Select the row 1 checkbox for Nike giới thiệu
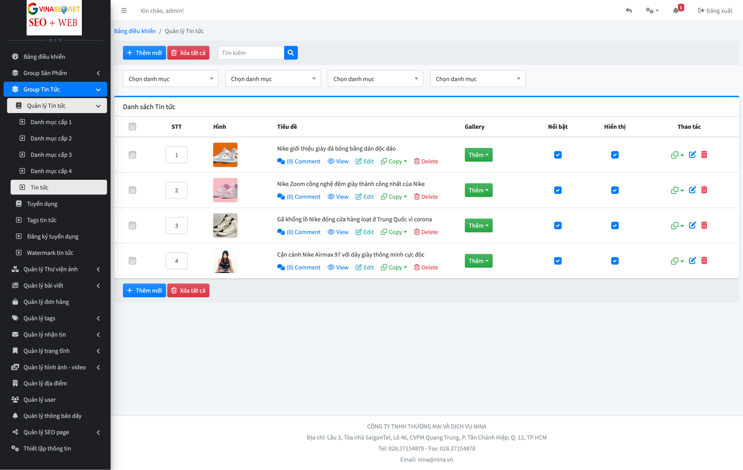Image resolution: width=743 pixels, height=470 pixels. 132,155
